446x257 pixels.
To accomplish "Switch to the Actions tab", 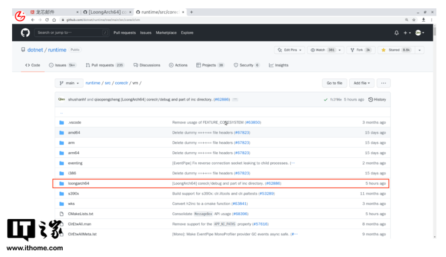I will [x=178, y=65].
